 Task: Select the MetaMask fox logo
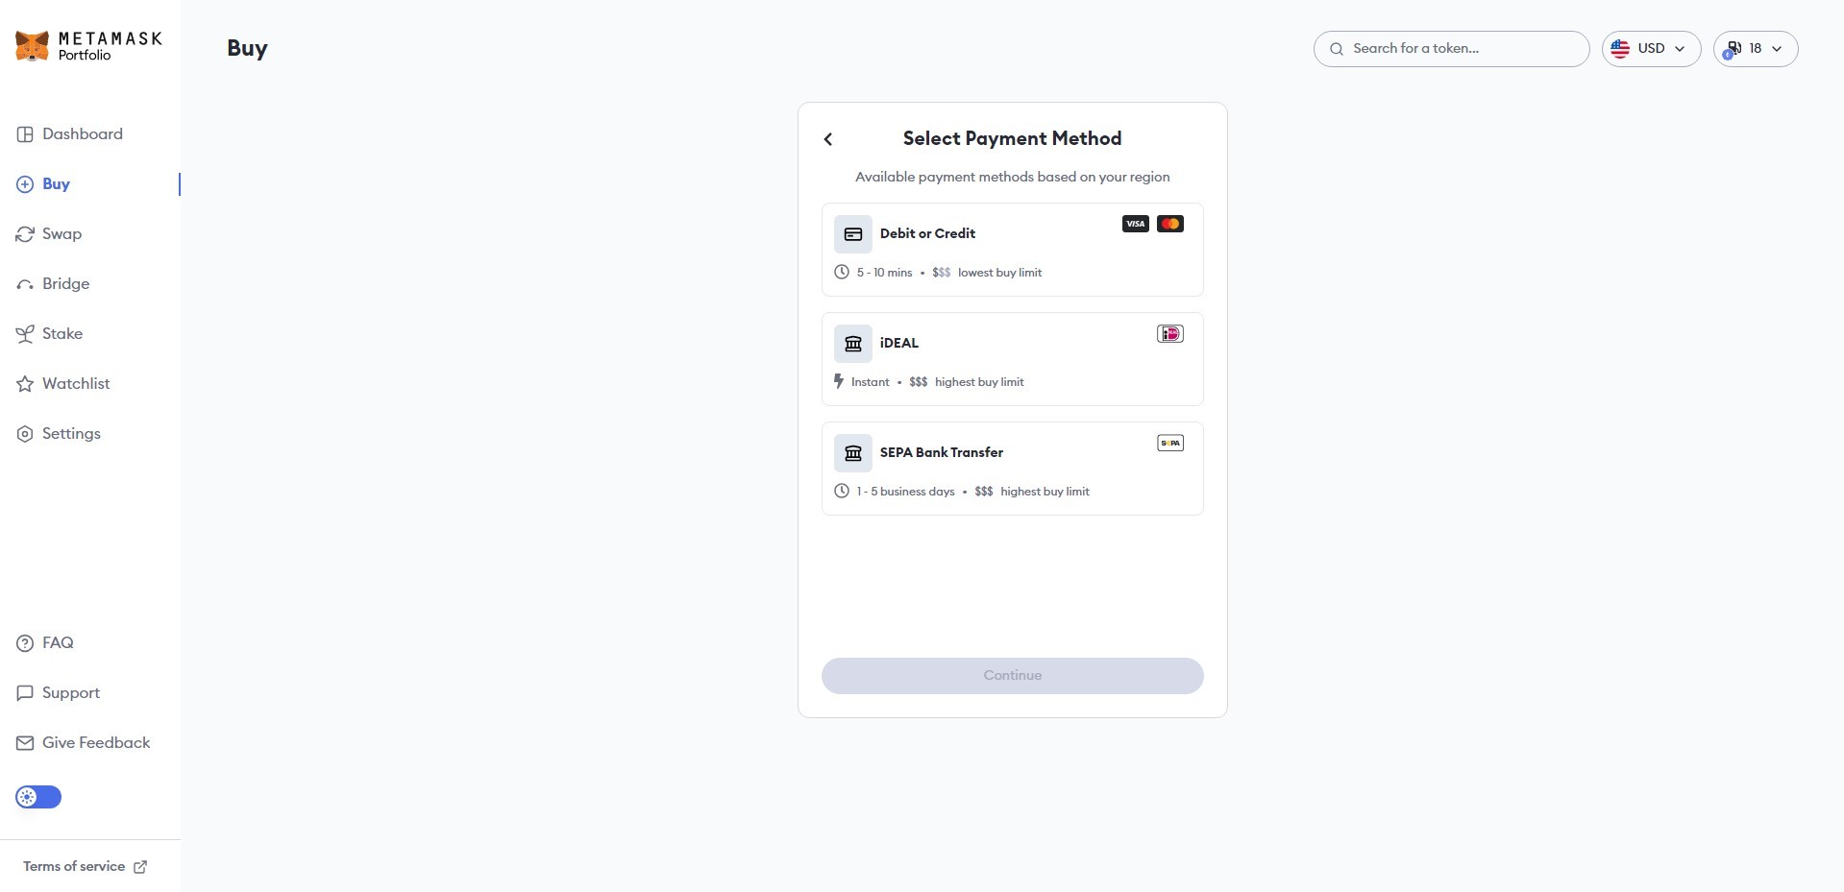(x=32, y=44)
